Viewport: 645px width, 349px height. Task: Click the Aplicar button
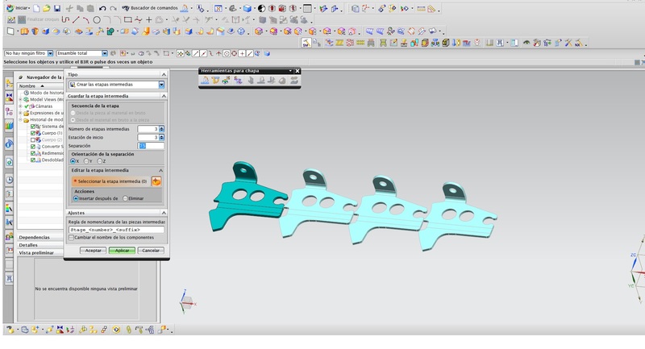point(121,251)
